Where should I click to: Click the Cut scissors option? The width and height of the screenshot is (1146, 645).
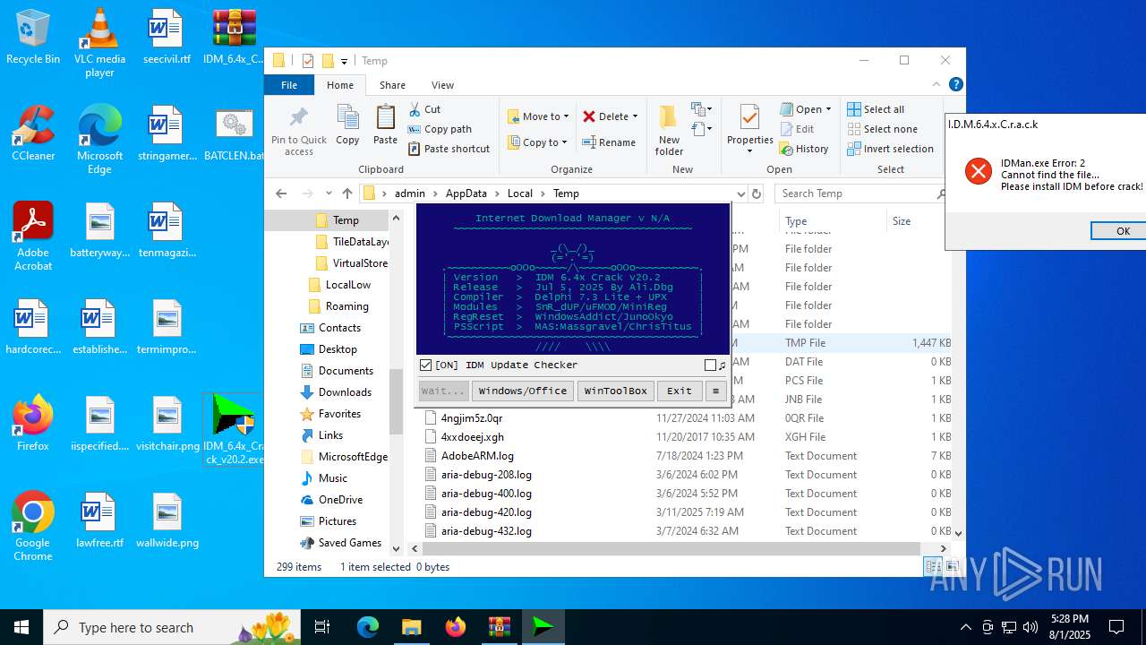[x=425, y=109]
